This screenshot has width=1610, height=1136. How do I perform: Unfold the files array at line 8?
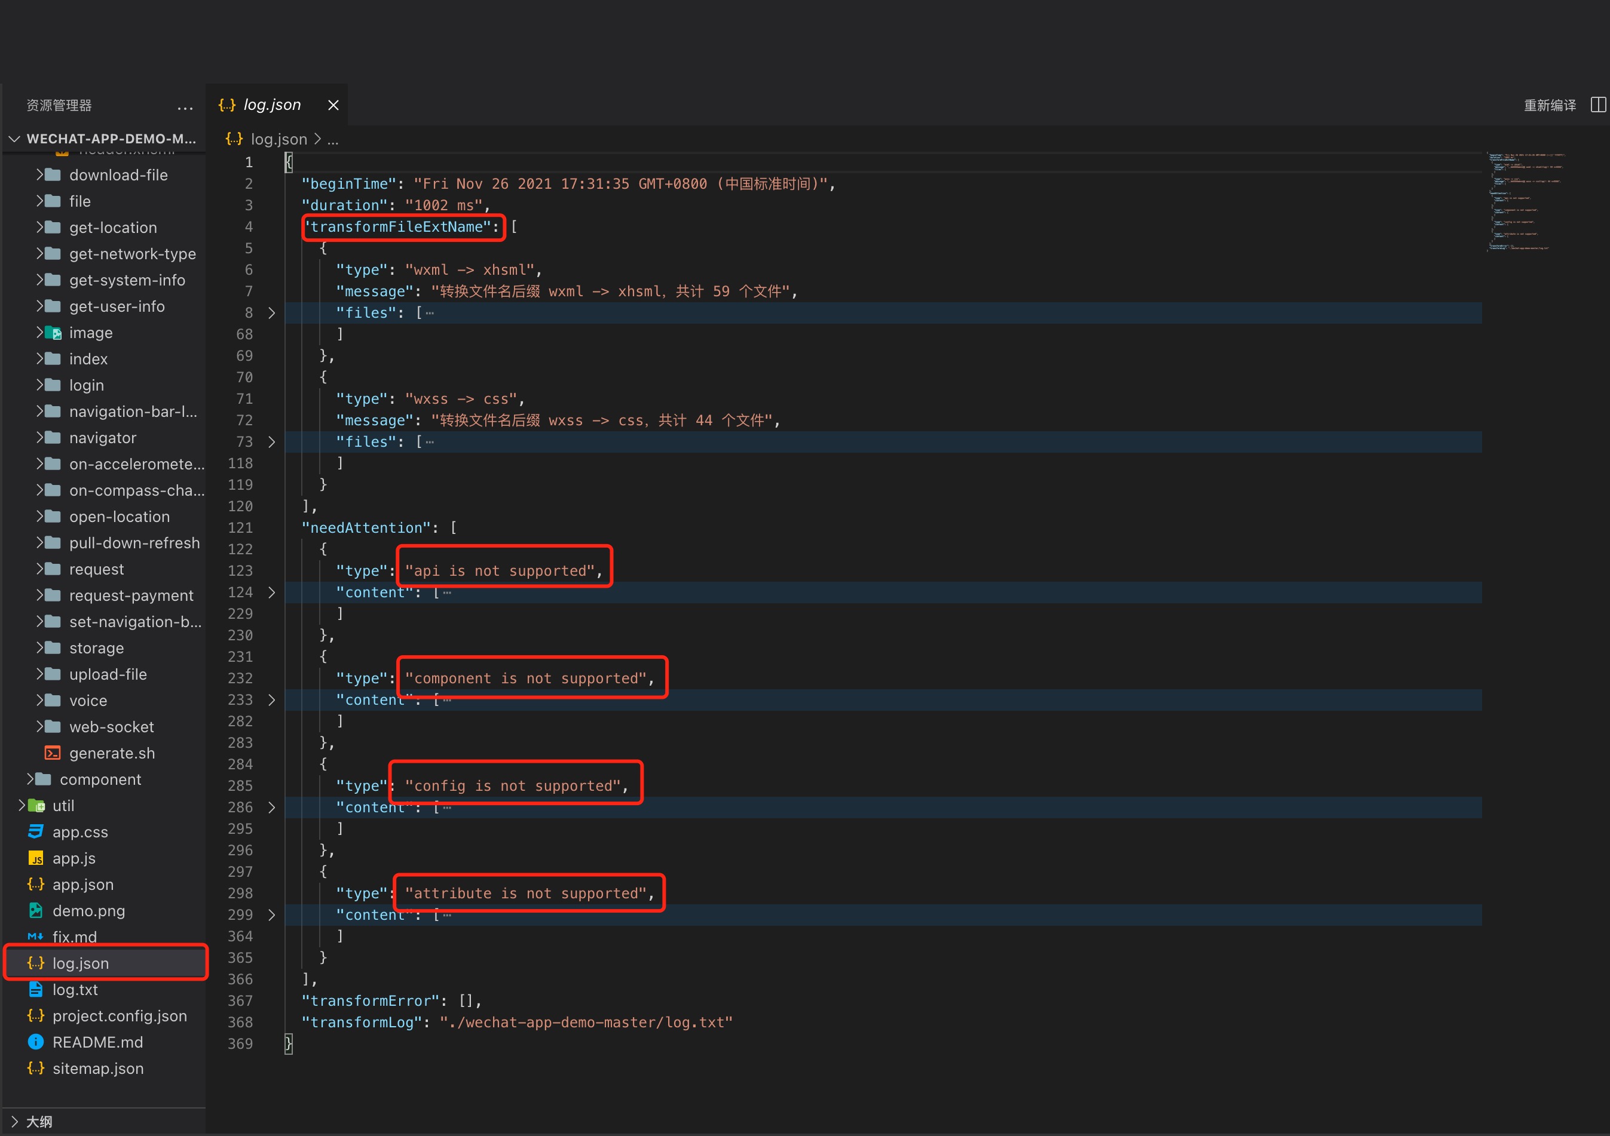pyautogui.click(x=272, y=312)
